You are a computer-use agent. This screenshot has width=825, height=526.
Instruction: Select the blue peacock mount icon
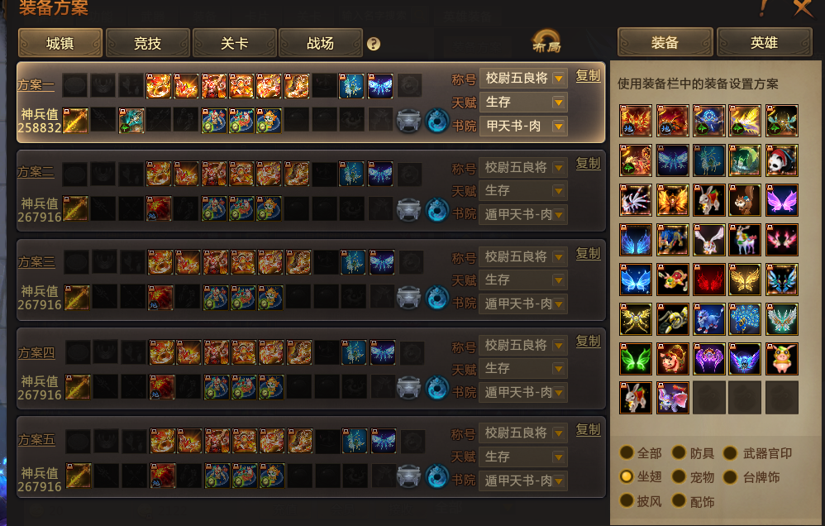tap(745, 319)
